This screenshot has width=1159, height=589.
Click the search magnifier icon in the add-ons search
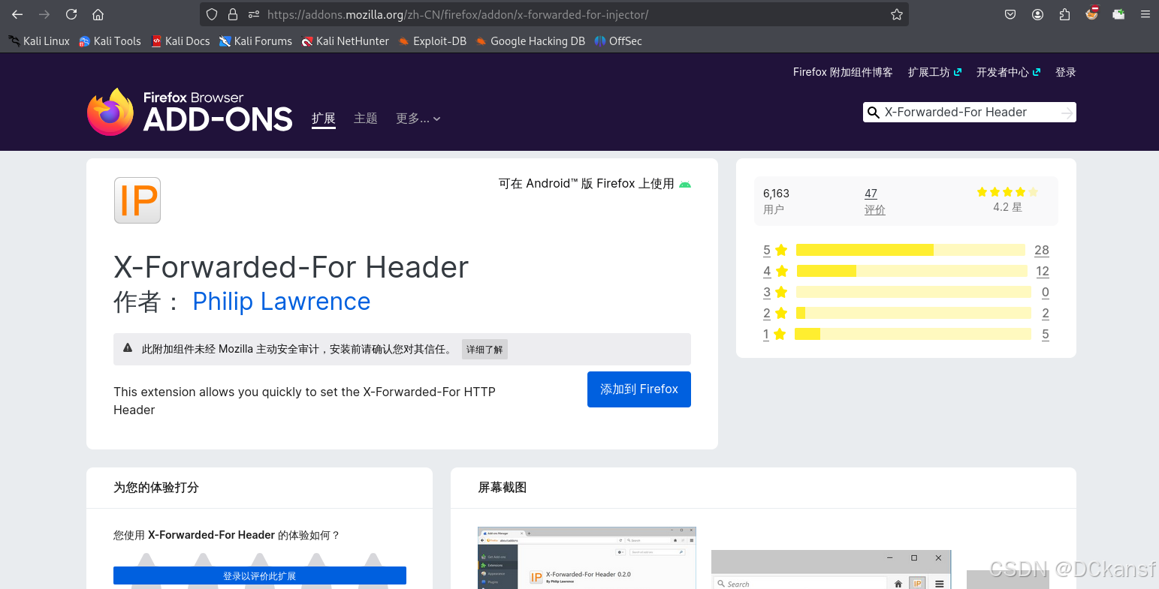pos(873,113)
